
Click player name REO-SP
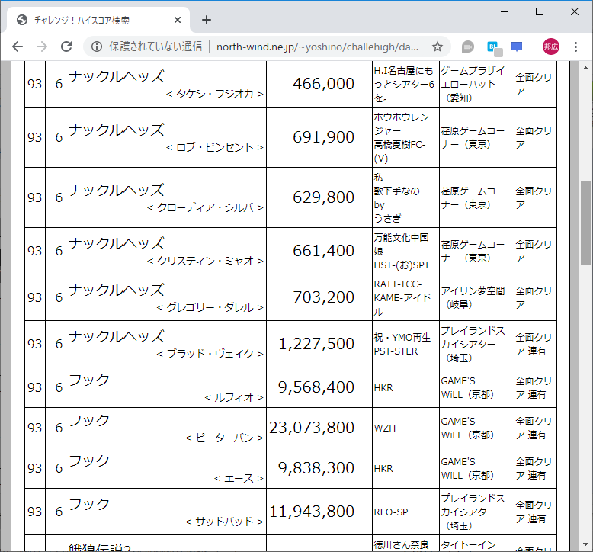(391, 512)
